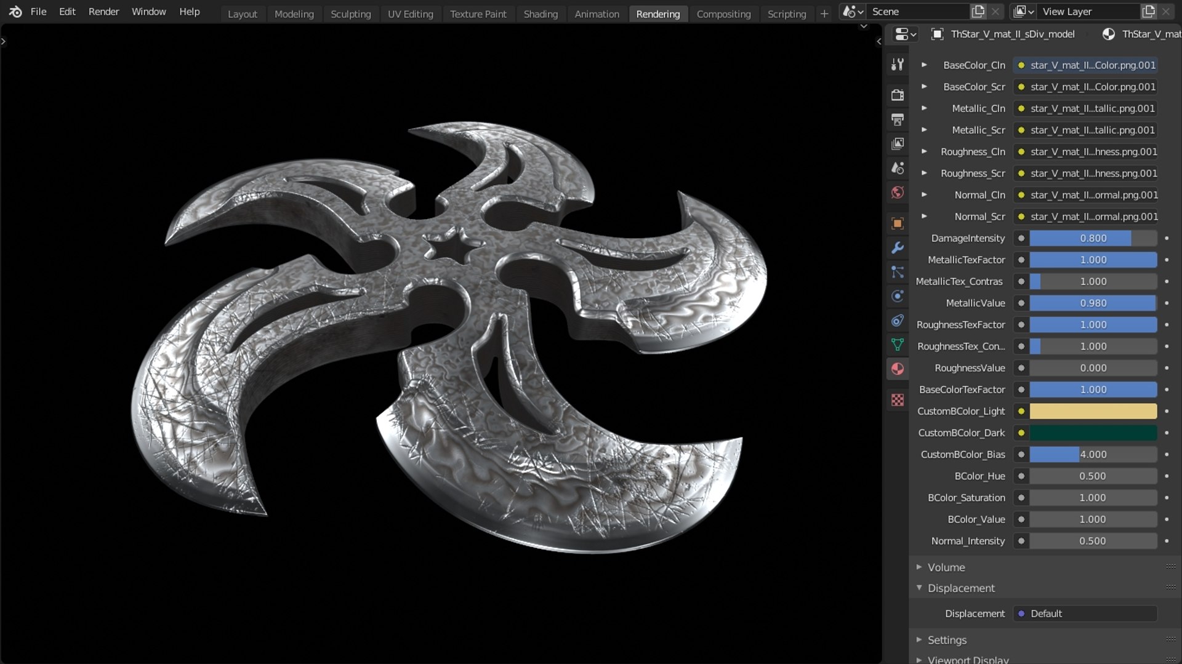Open the World properties tab
The height and width of the screenshot is (664, 1182).
click(898, 193)
